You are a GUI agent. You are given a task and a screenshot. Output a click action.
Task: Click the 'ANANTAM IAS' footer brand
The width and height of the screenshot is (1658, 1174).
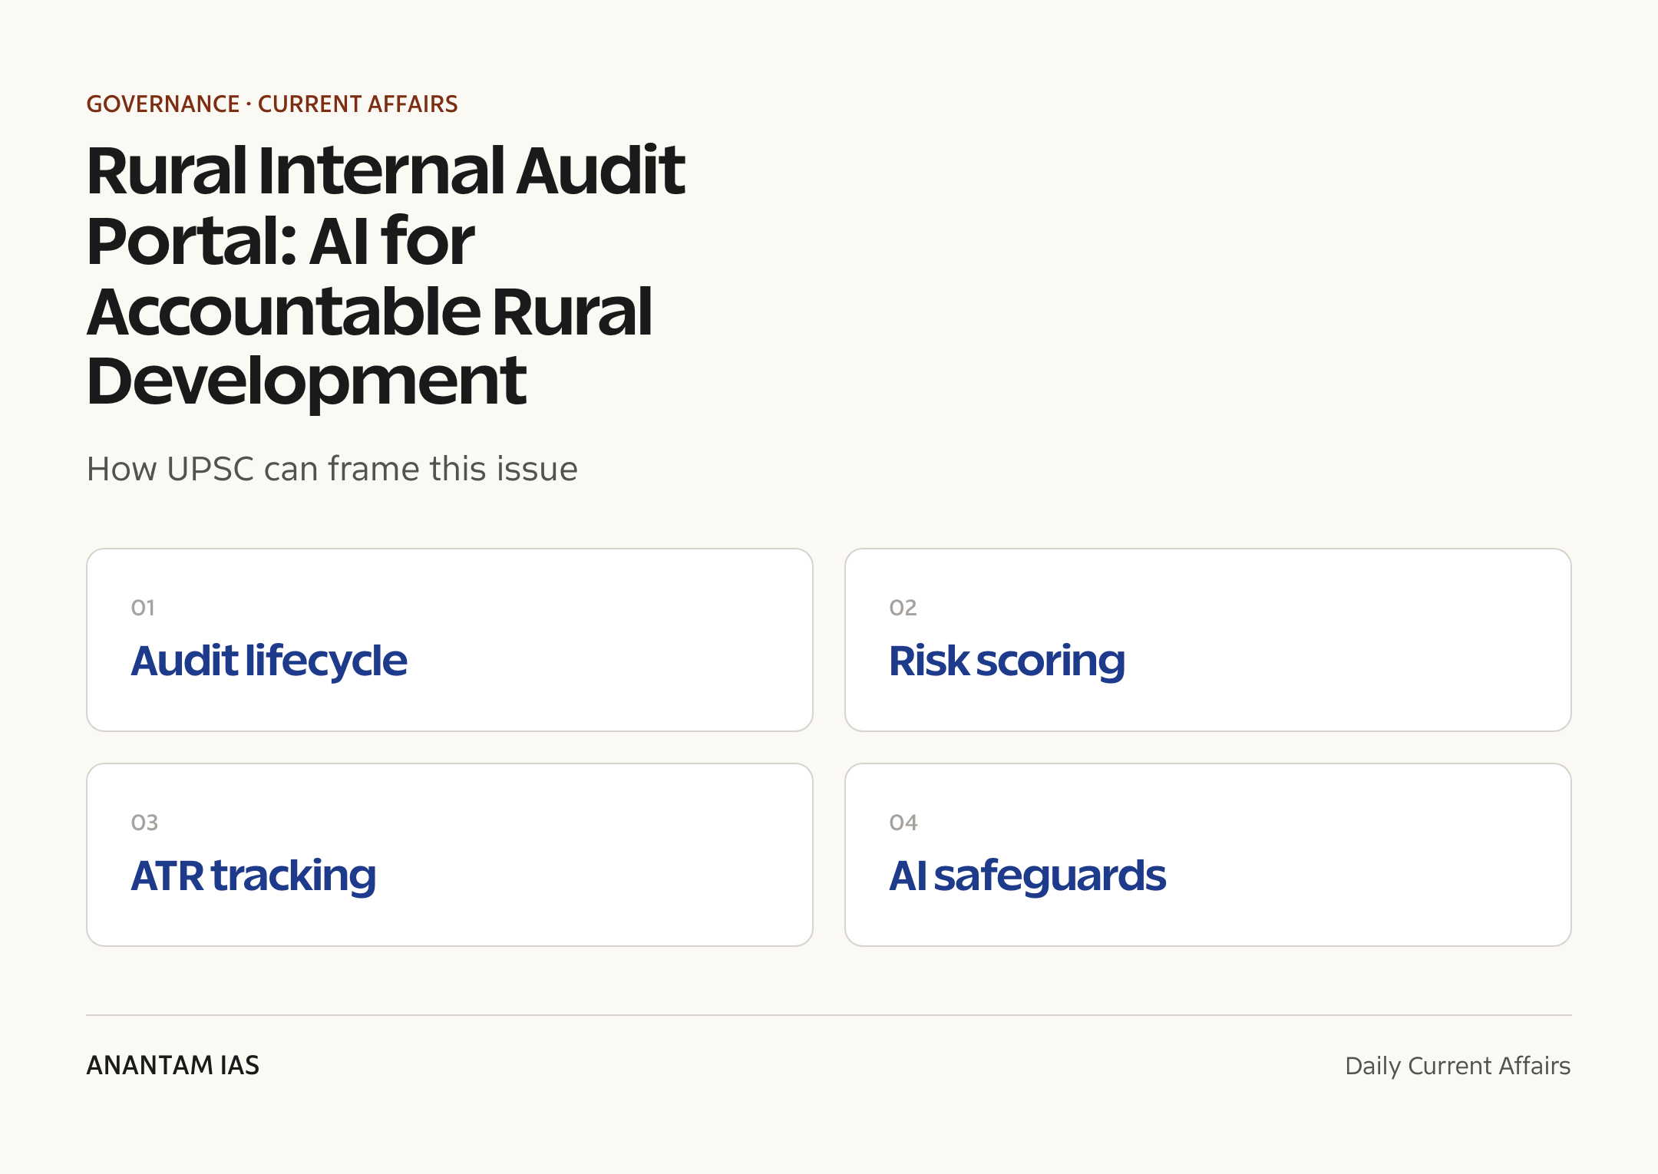pyautogui.click(x=173, y=1065)
